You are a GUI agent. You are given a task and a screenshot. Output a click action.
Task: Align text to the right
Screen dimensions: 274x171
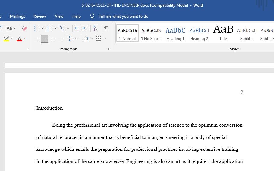(53, 39)
